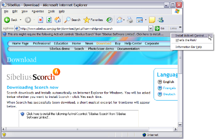Click the horizontal scrollbar right arrow
This screenshot has height=139, width=215.
pos(175,129)
